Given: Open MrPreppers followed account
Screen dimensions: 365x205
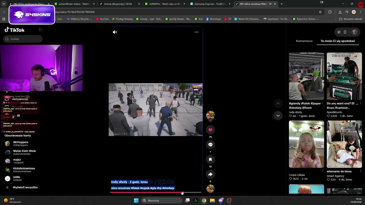Looking at the screenshot, I should tap(21, 143).
